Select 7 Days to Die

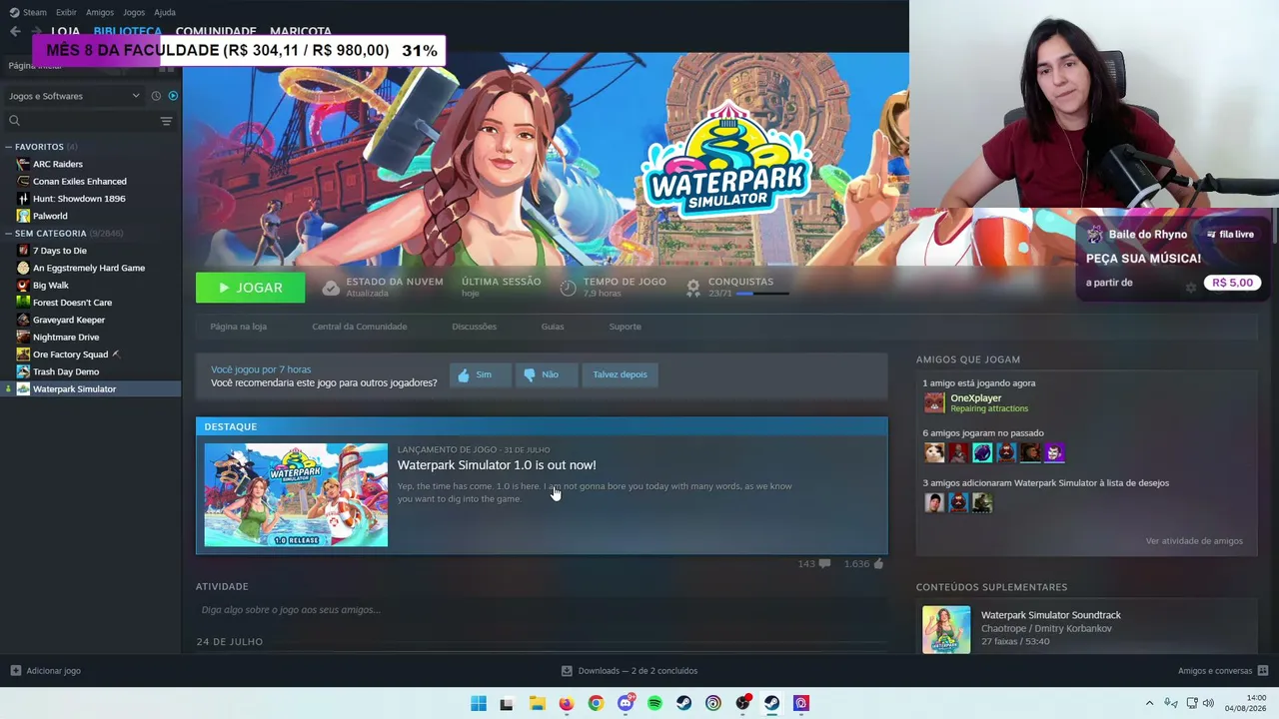(60, 251)
